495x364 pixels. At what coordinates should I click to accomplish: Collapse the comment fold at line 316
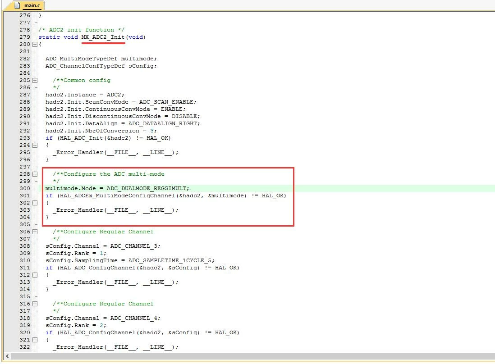35,304
